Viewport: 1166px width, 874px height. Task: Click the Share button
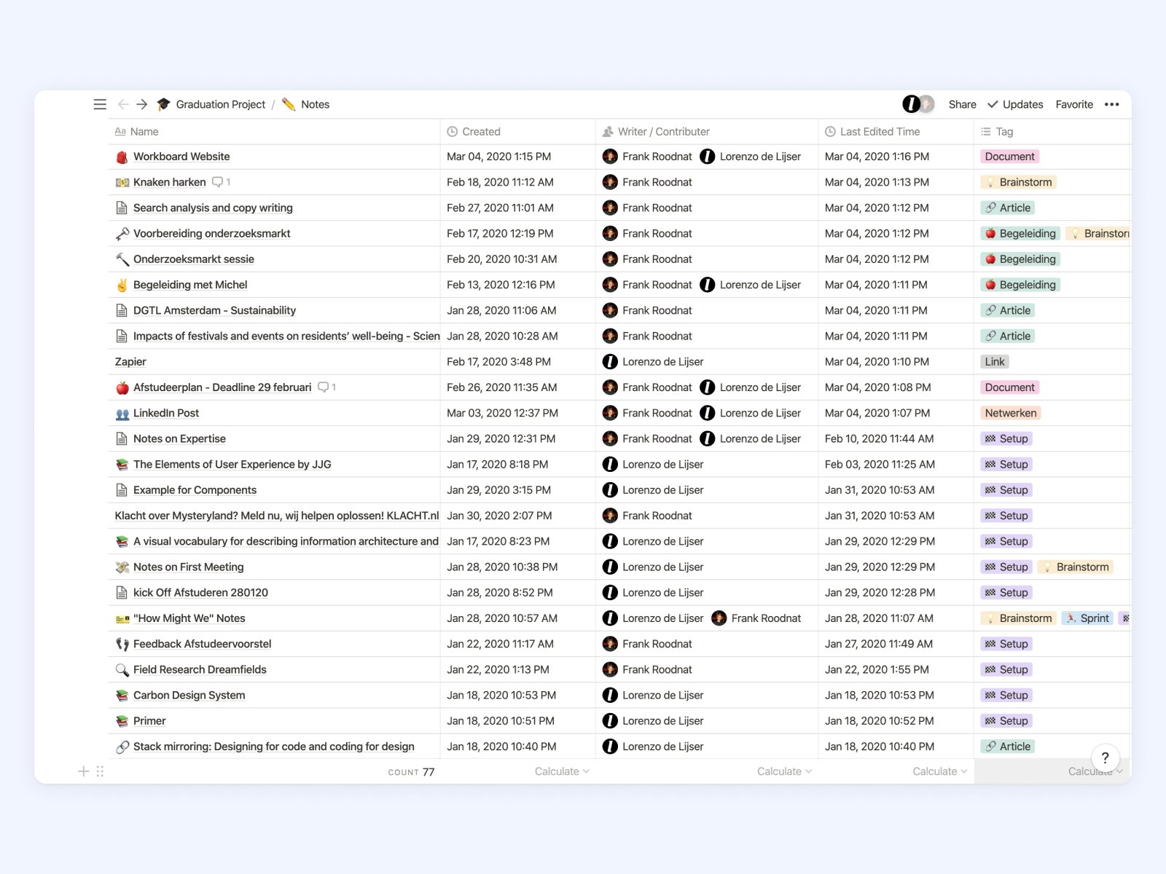[x=962, y=105]
